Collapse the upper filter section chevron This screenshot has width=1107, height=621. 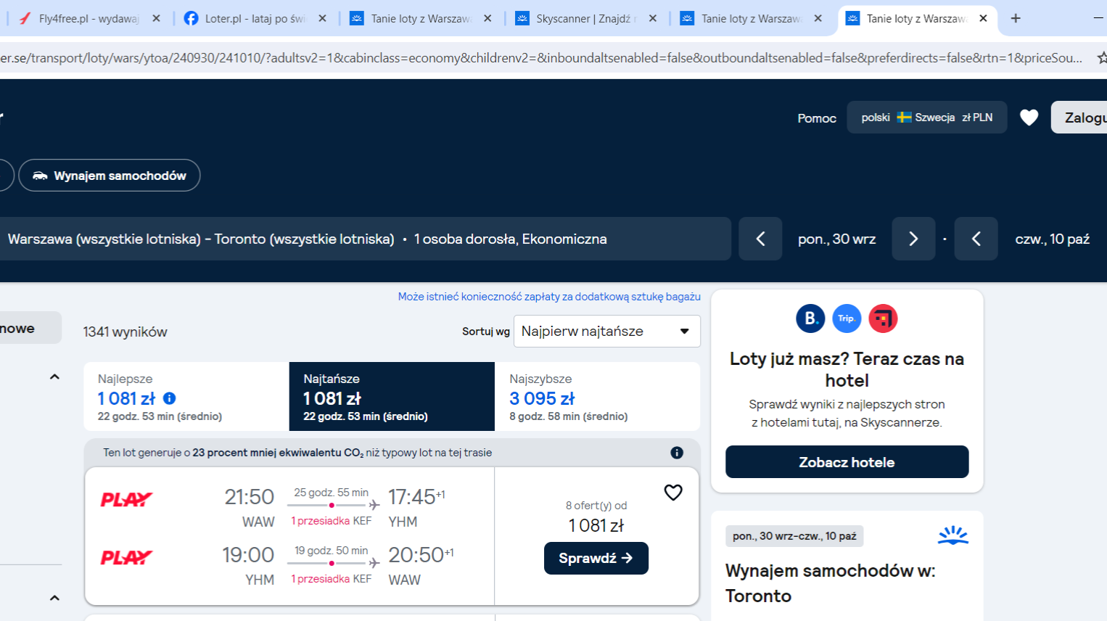point(54,377)
